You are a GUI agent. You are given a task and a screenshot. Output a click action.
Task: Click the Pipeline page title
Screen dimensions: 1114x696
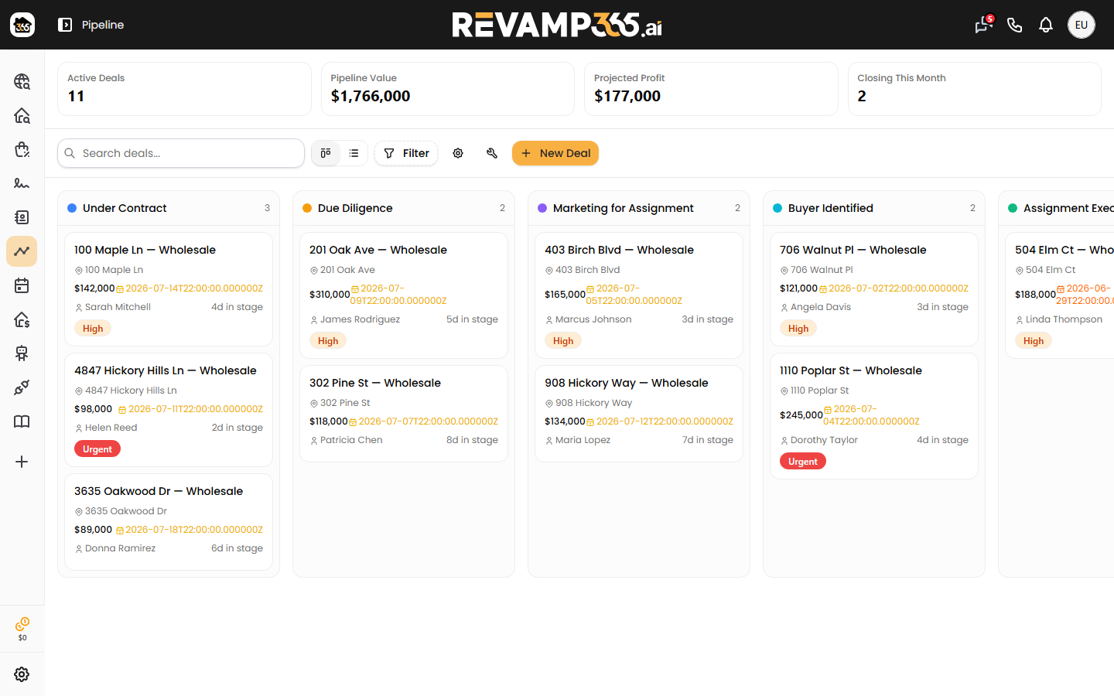pos(103,25)
